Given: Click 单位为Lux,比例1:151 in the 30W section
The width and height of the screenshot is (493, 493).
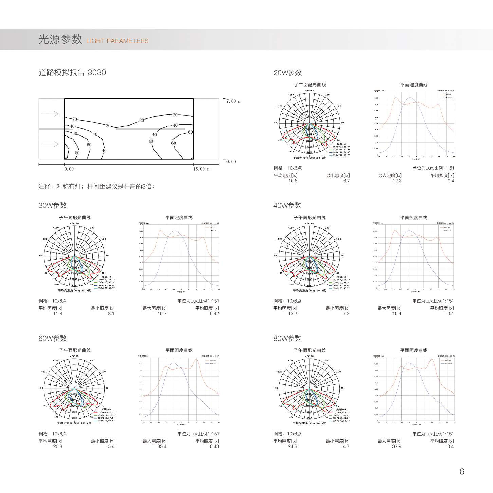Looking at the screenshot, I should (x=198, y=301).
